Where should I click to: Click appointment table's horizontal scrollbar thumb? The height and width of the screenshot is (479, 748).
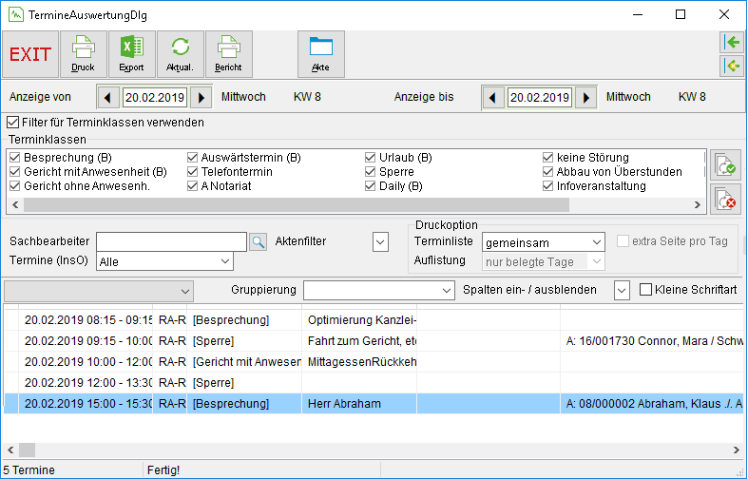click(x=27, y=450)
